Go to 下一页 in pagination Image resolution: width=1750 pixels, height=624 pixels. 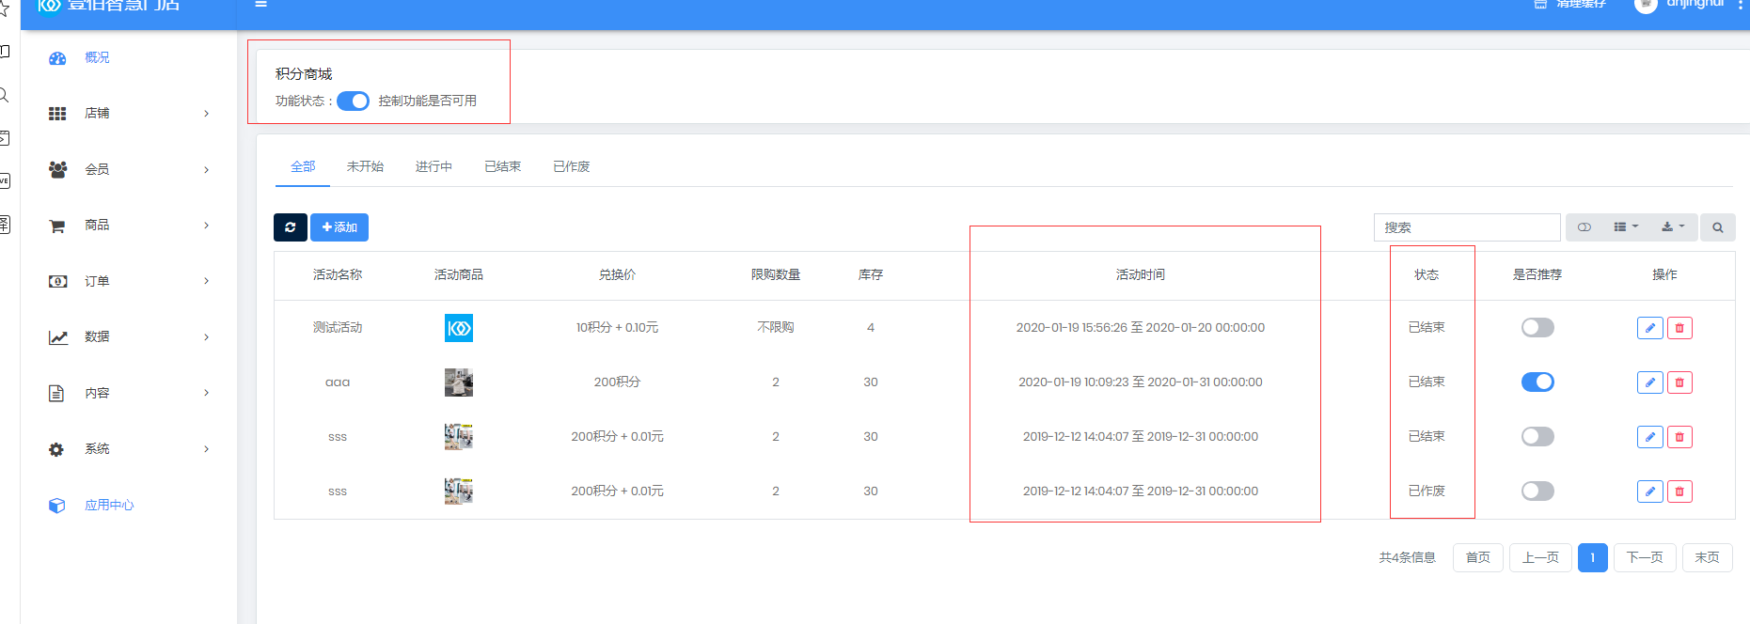[1645, 557]
